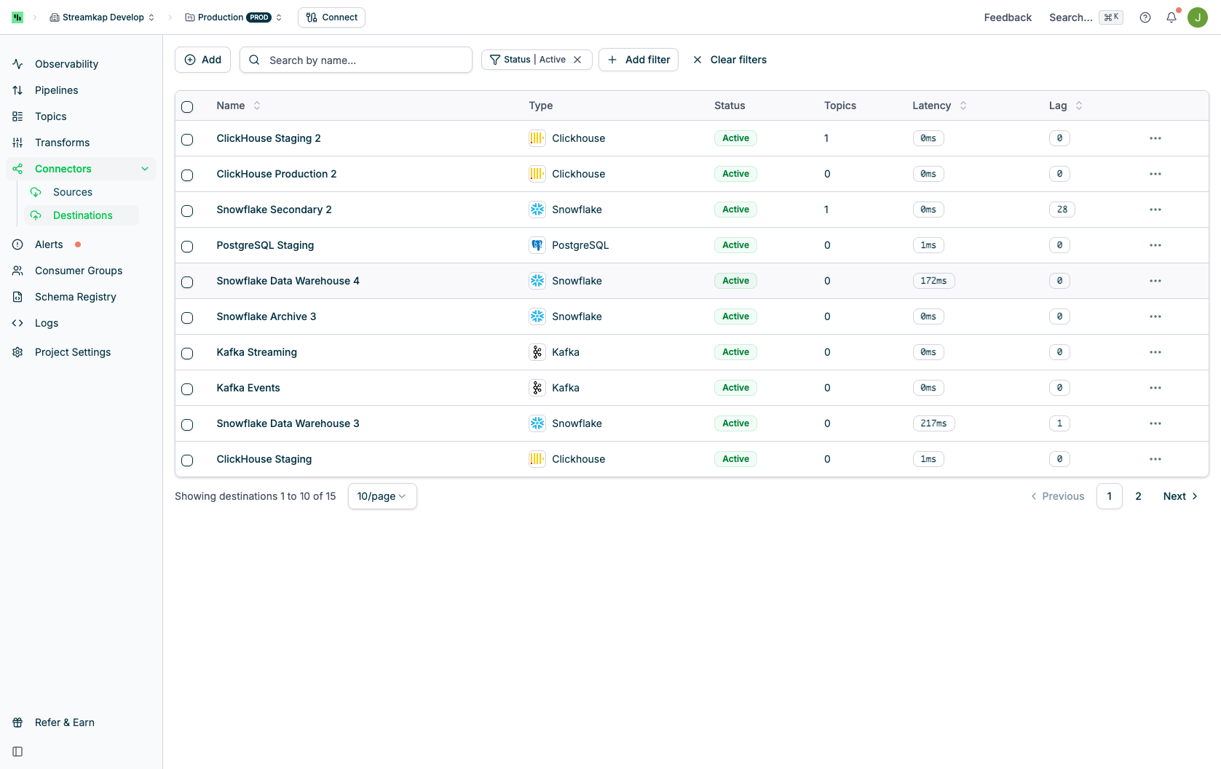1221x769 pixels.
Task: Open the 10/page page size dropdown
Action: (382, 496)
